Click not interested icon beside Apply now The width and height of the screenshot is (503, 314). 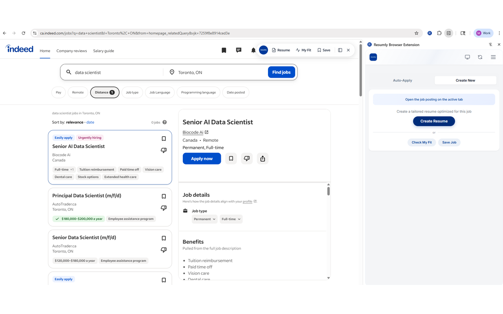coord(247,159)
